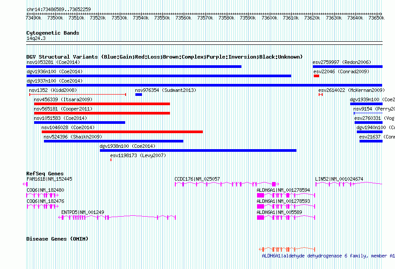Select the dgv1936n100 (Coe2014) variant bar
Viewport: 395px width, 269px height.
click(159, 76)
